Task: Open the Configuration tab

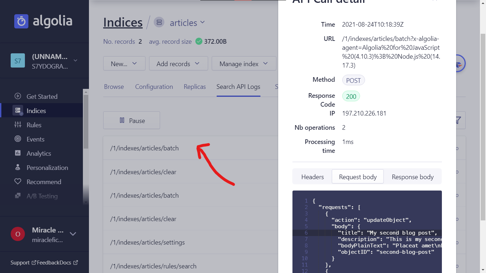Action: pos(154,86)
